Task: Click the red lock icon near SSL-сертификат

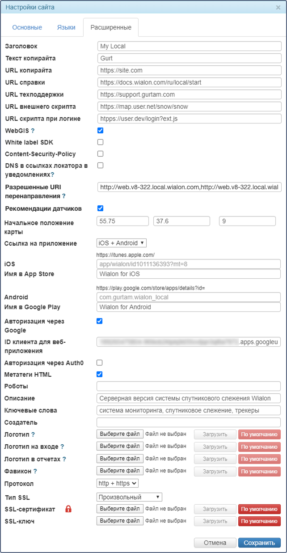Action: tap(68, 509)
